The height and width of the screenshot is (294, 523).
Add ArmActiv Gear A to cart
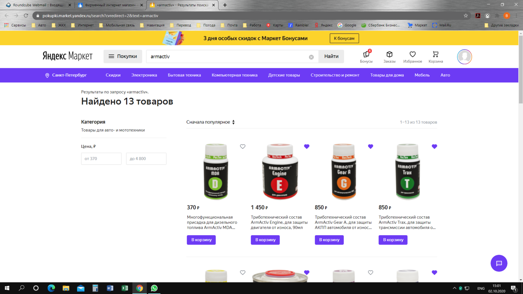(x=329, y=240)
